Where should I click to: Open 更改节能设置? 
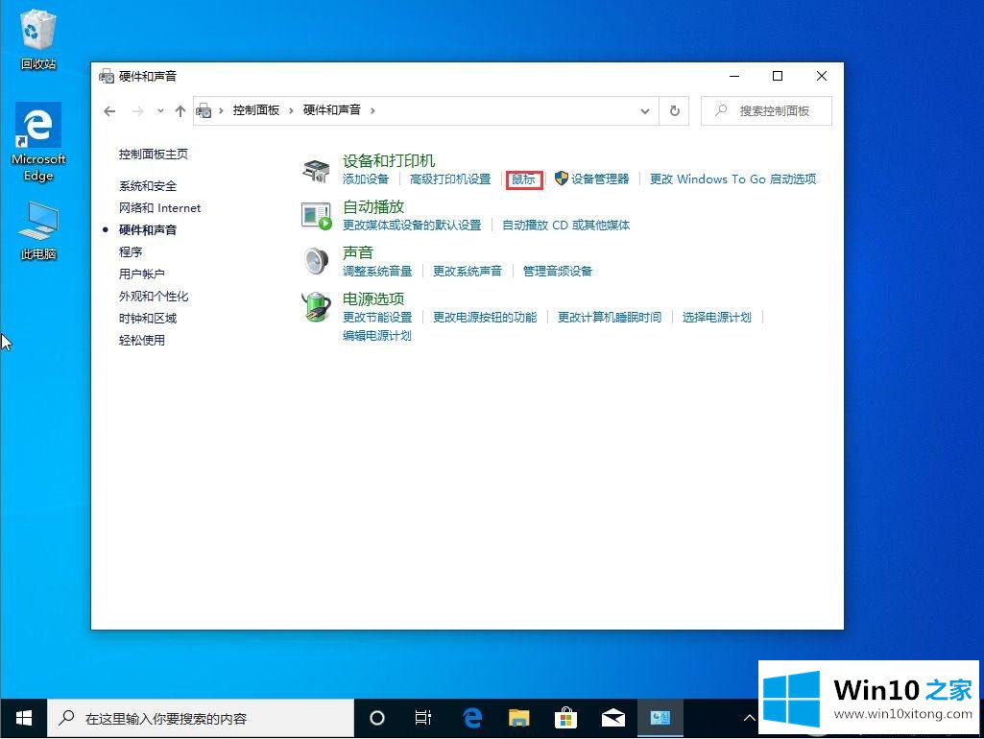377,318
